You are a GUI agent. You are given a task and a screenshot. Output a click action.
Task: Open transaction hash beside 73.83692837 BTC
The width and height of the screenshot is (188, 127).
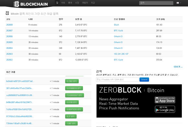coord(20,95)
